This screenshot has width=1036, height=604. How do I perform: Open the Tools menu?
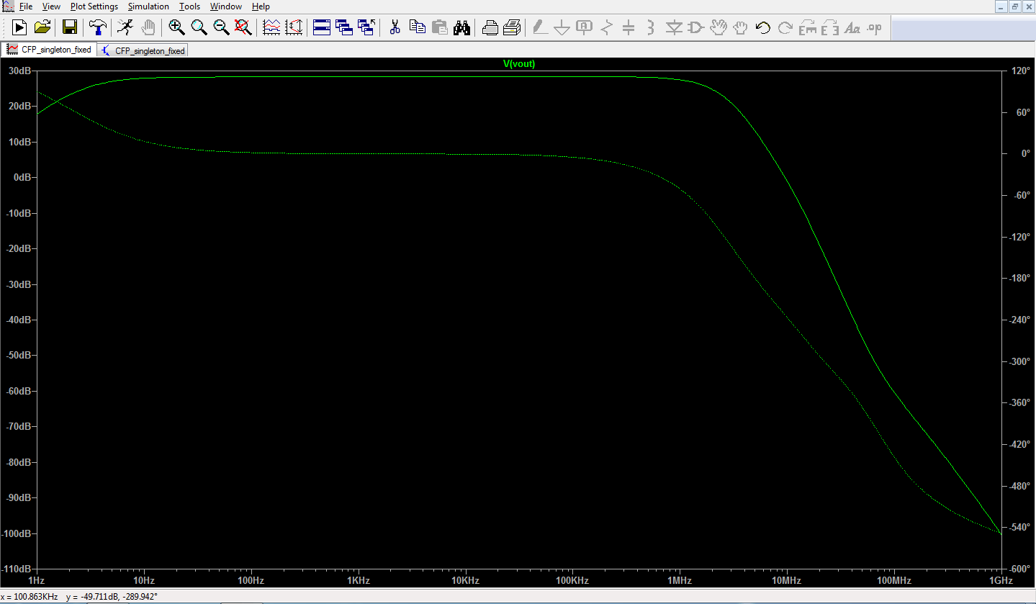[190, 6]
